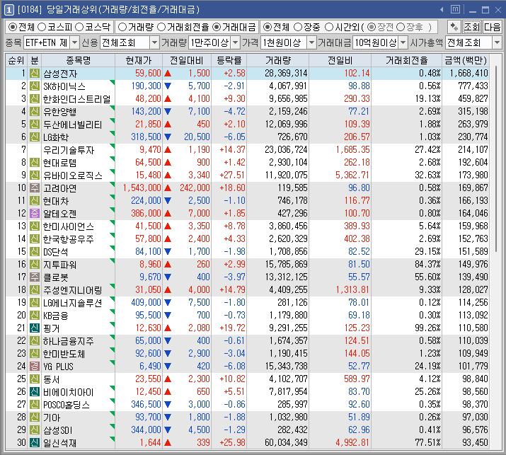Click the dark 신 badge for 일신석재

[34, 443]
